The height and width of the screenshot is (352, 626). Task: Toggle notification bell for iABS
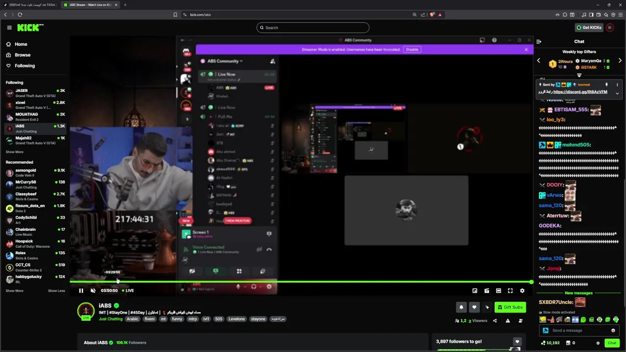pos(461,307)
